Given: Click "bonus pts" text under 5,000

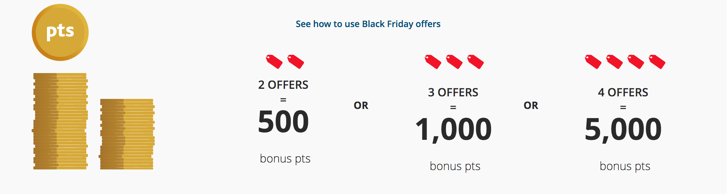Looking at the screenshot, I should pyautogui.click(x=625, y=166).
